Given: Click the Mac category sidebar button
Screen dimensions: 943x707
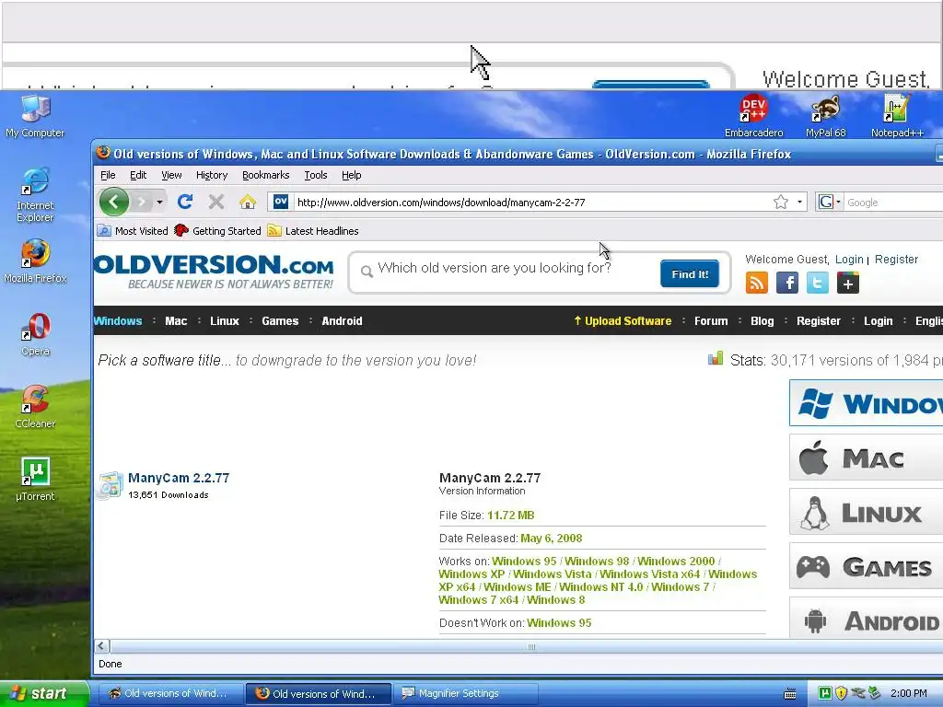Looking at the screenshot, I should point(866,458).
